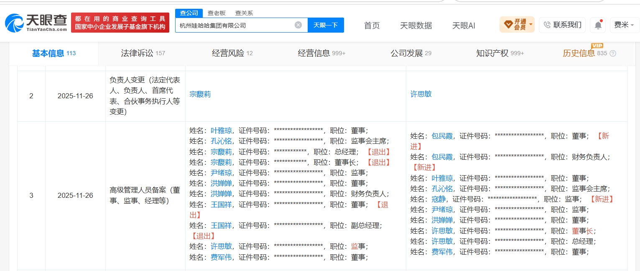
Task: Open 王国祥 link on the 副总经理 line
Action: 221,225
